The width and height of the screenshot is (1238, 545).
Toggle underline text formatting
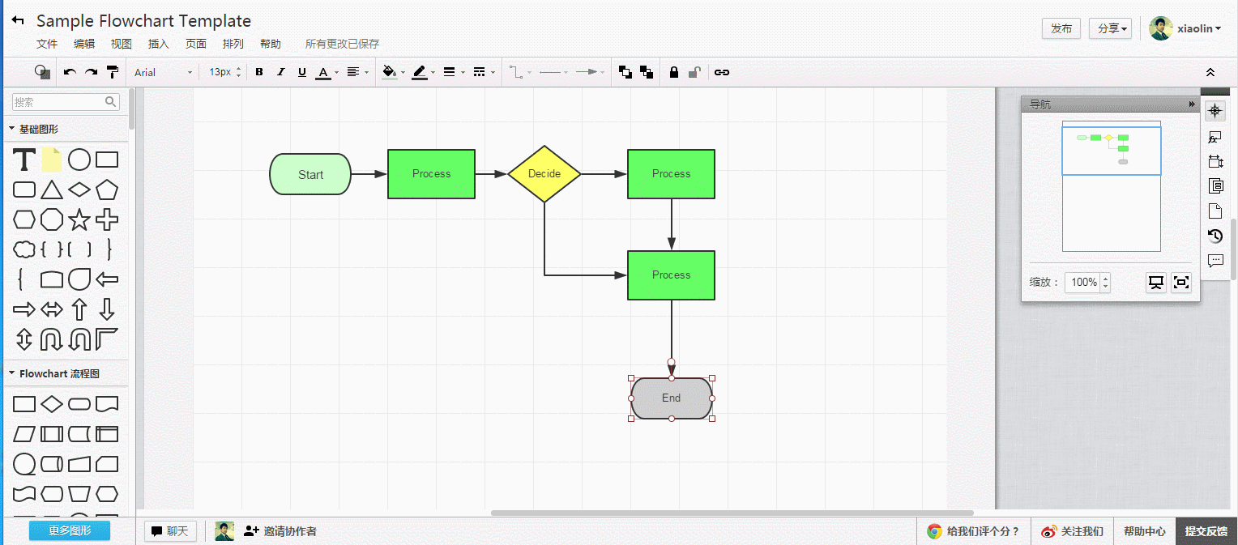pyautogui.click(x=301, y=72)
